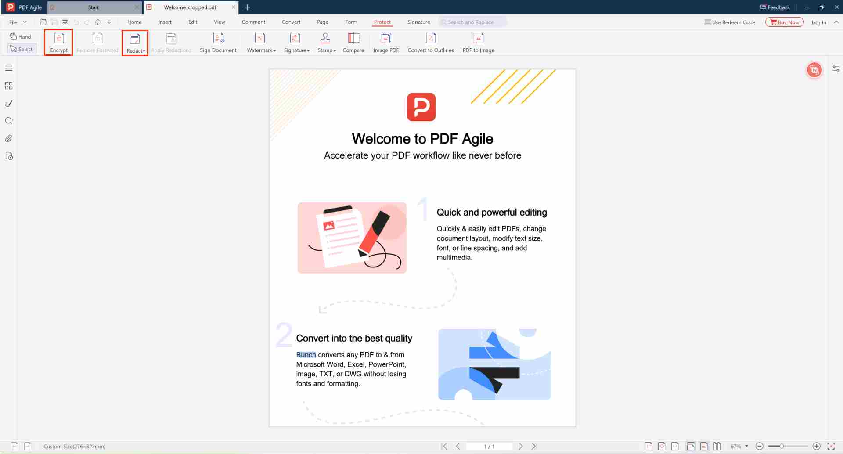Click the Encrypt tool icon
This screenshot has height=454, width=843.
pos(59,38)
